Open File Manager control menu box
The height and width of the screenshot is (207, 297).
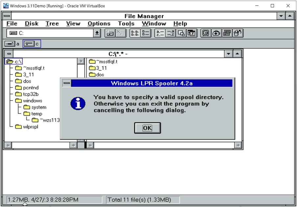tap(7, 16)
